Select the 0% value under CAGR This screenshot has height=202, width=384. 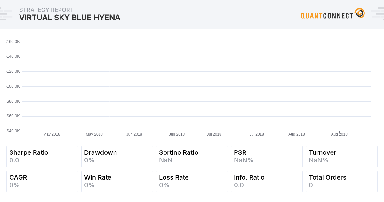coord(14,185)
